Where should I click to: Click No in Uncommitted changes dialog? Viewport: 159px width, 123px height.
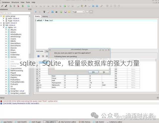(x=104, y=72)
